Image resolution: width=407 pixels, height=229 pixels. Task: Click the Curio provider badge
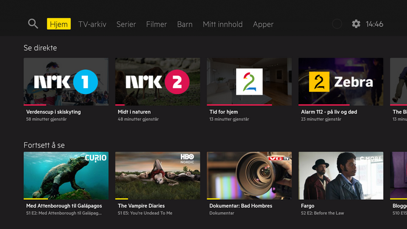(x=96, y=158)
